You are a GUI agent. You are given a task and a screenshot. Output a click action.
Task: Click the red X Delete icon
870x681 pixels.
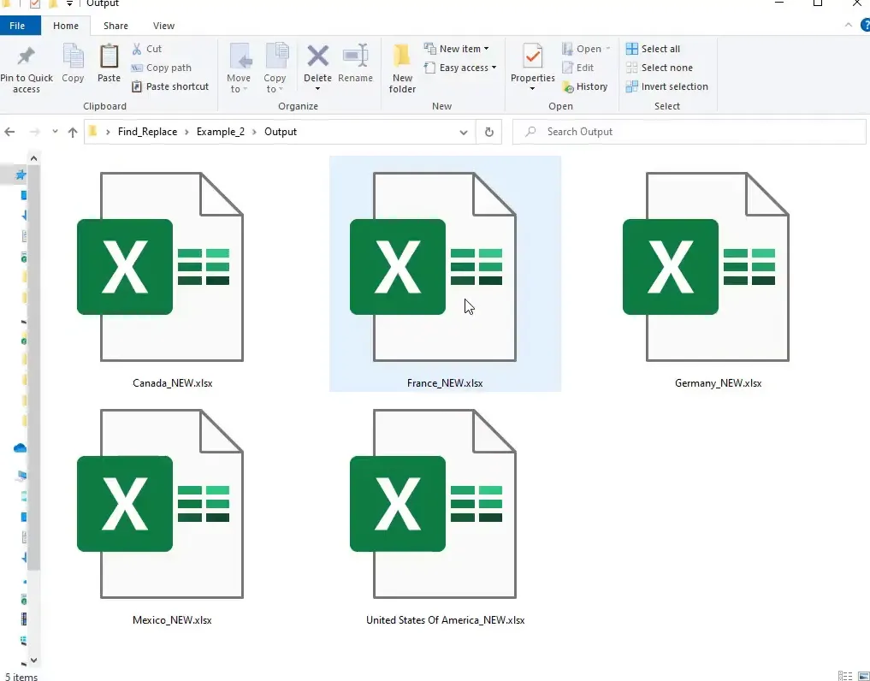[x=317, y=56]
